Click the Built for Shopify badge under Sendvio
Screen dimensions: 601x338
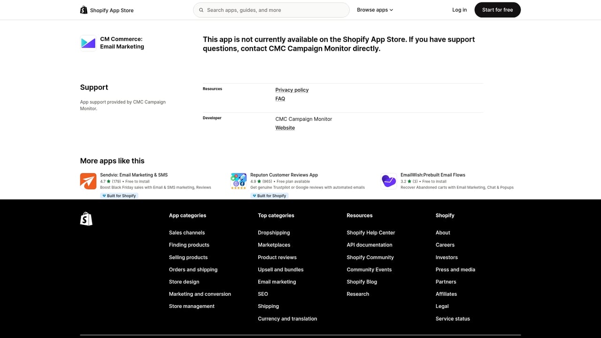pyautogui.click(x=119, y=196)
